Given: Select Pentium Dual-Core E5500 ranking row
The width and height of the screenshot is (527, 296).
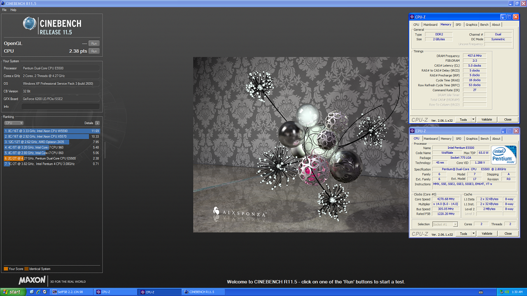Looking at the screenshot, I should [x=52, y=158].
